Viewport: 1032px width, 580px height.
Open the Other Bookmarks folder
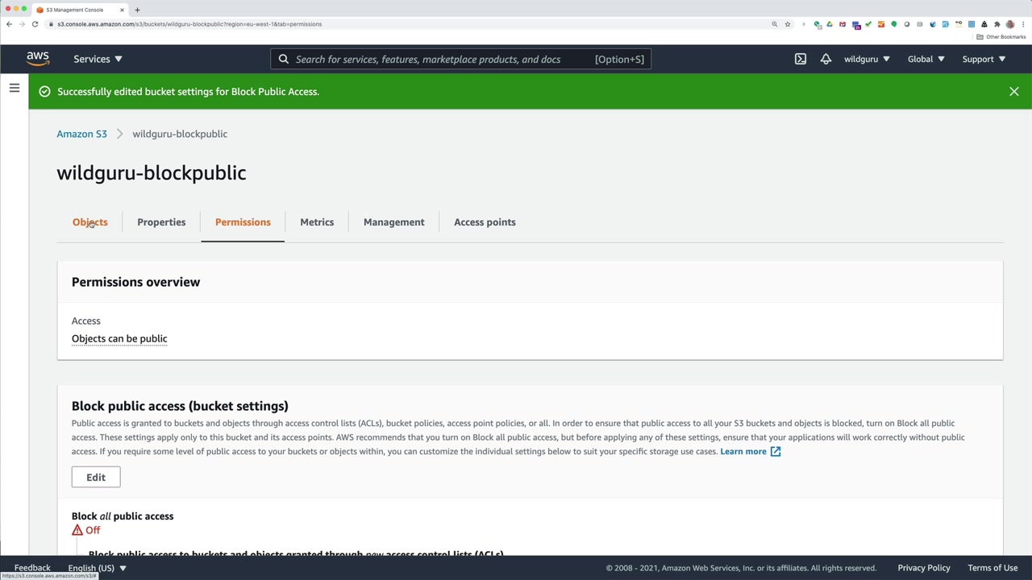pos(1001,37)
